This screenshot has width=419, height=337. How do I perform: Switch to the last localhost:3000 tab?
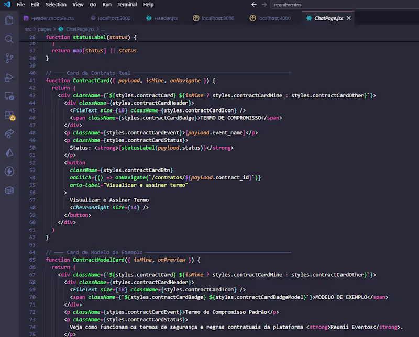(x=270, y=18)
